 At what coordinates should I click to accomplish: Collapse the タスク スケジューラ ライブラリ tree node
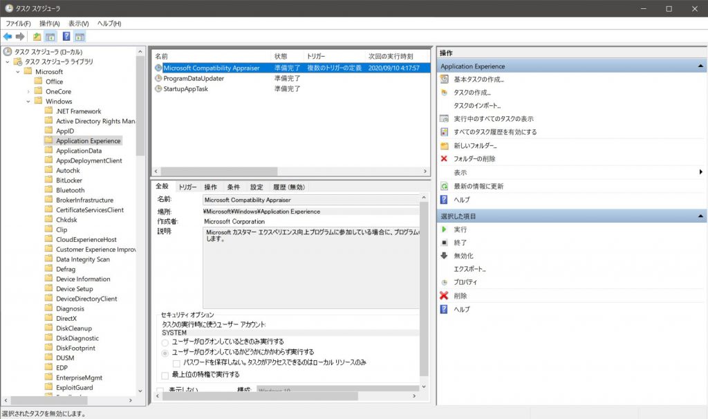[7, 62]
